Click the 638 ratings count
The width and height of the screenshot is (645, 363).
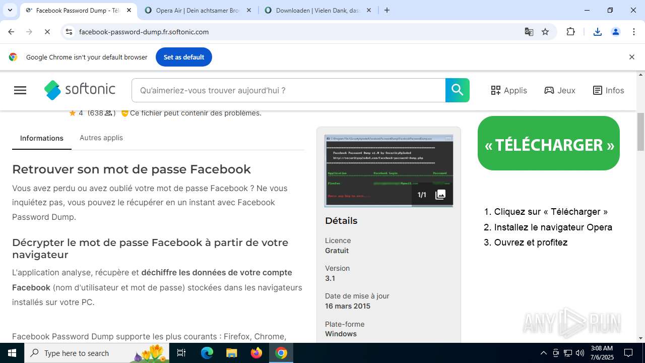click(x=101, y=113)
